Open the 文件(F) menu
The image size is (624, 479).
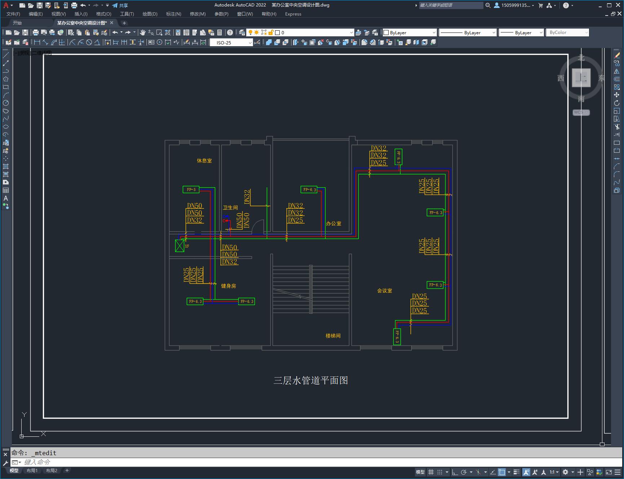(x=13, y=14)
